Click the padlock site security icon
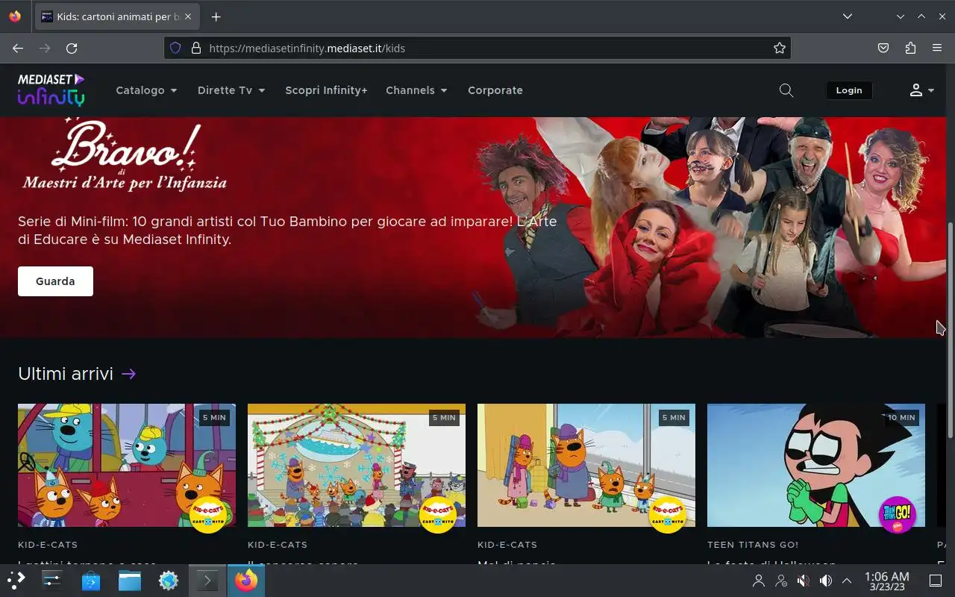Image resolution: width=955 pixels, height=597 pixels. 196,48
